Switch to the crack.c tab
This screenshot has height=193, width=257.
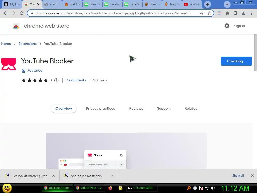[x=52, y=4]
